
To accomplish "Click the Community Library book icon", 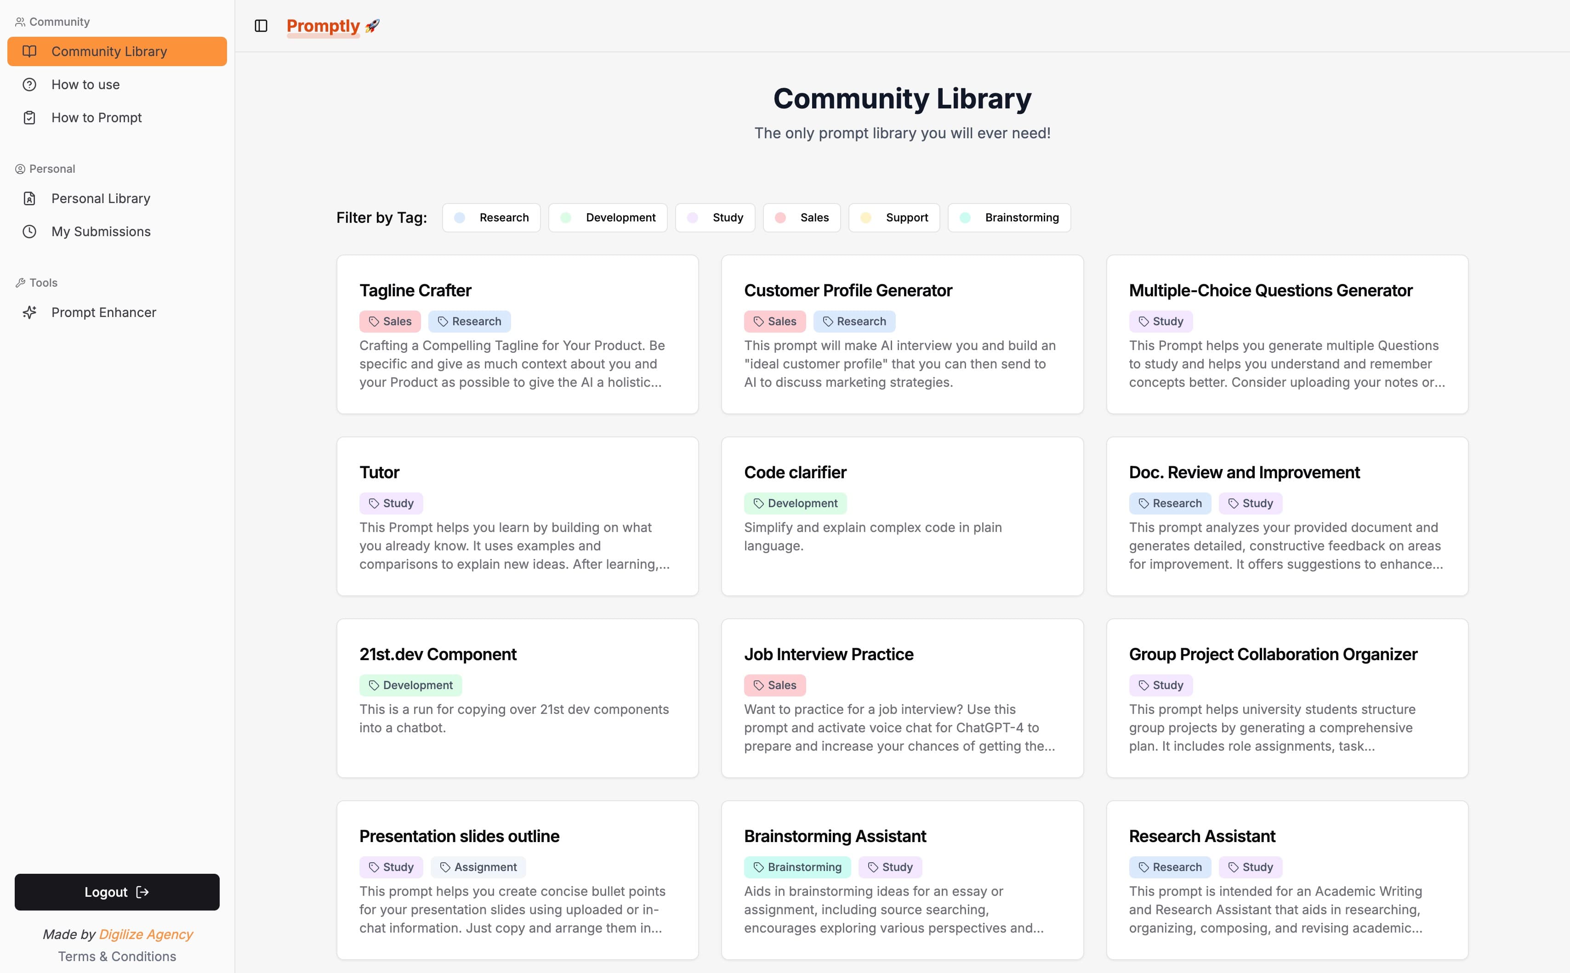I will [29, 51].
